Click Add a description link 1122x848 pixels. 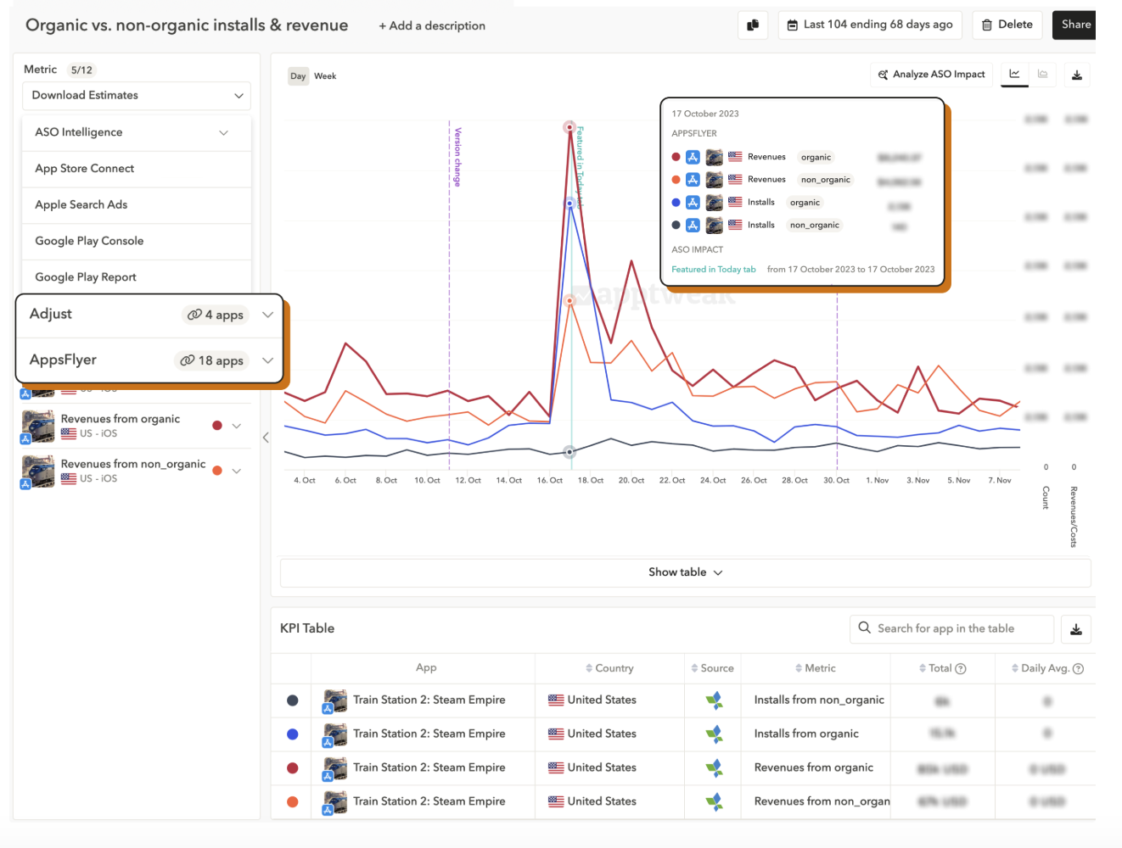(x=432, y=25)
